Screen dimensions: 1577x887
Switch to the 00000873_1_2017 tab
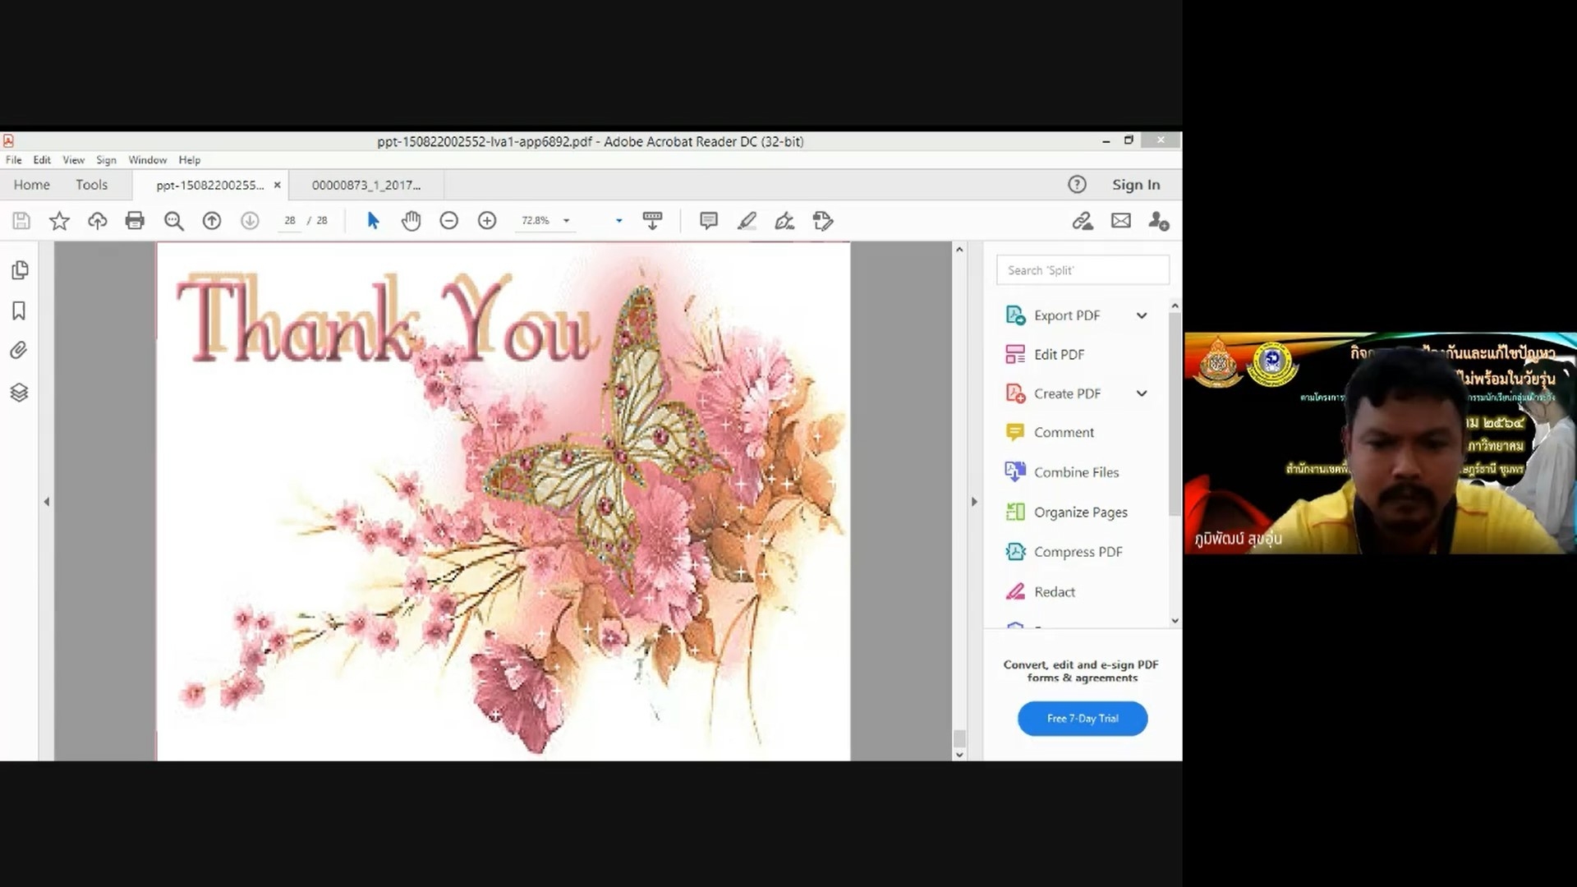click(x=366, y=185)
